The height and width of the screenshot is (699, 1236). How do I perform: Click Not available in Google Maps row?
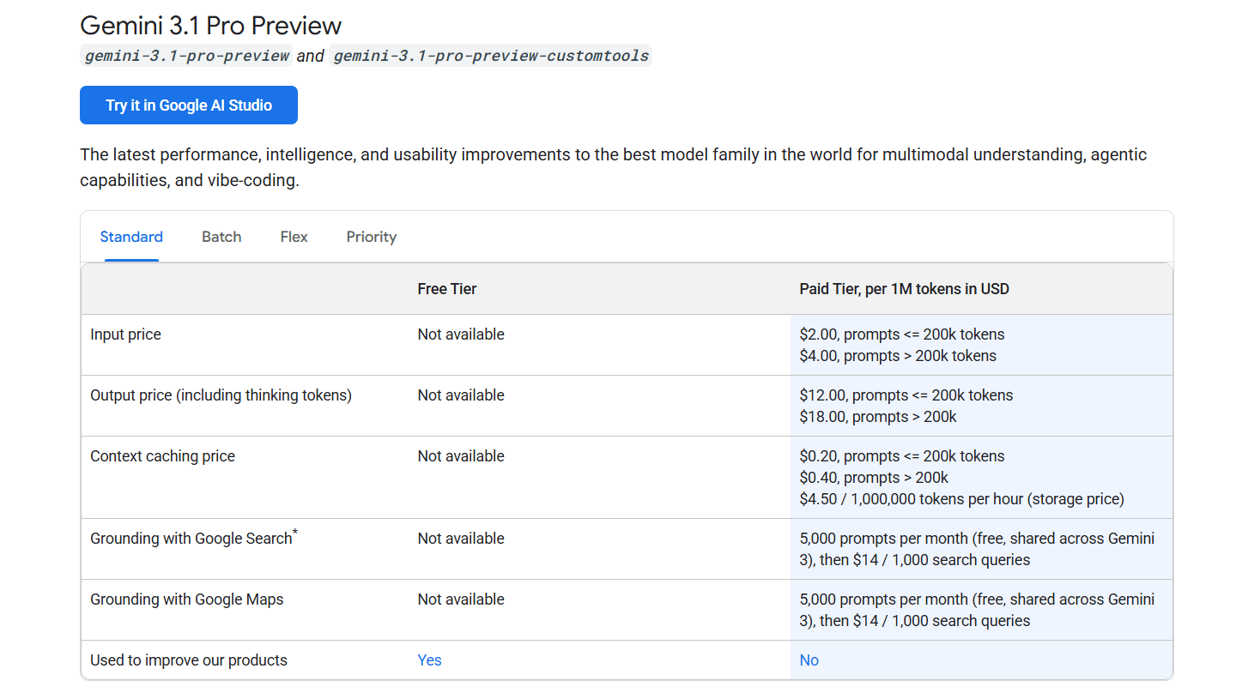[x=461, y=600]
